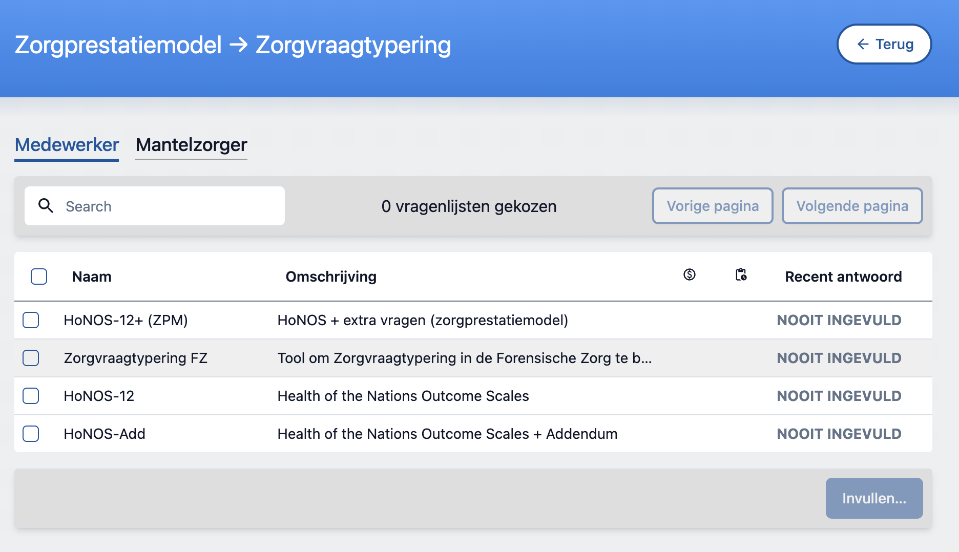Click the Omschrijving column header
Screen dimensions: 959x552
pos(331,277)
